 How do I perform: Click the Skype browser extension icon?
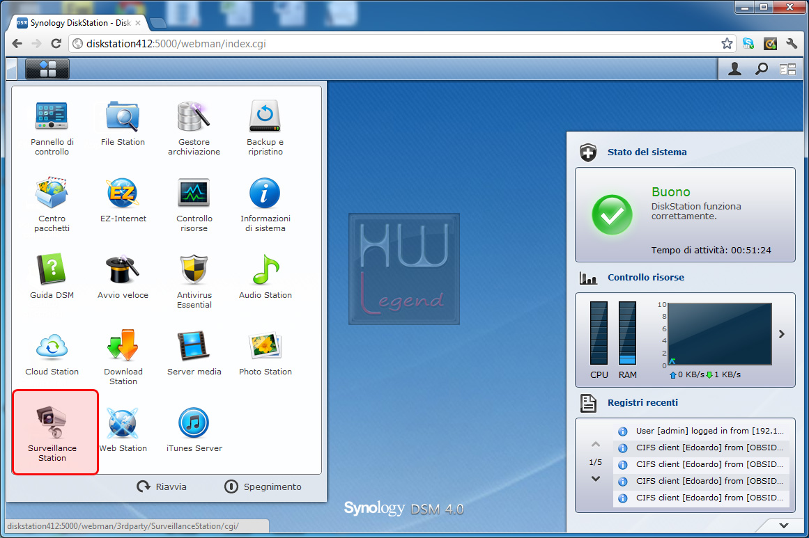748,44
